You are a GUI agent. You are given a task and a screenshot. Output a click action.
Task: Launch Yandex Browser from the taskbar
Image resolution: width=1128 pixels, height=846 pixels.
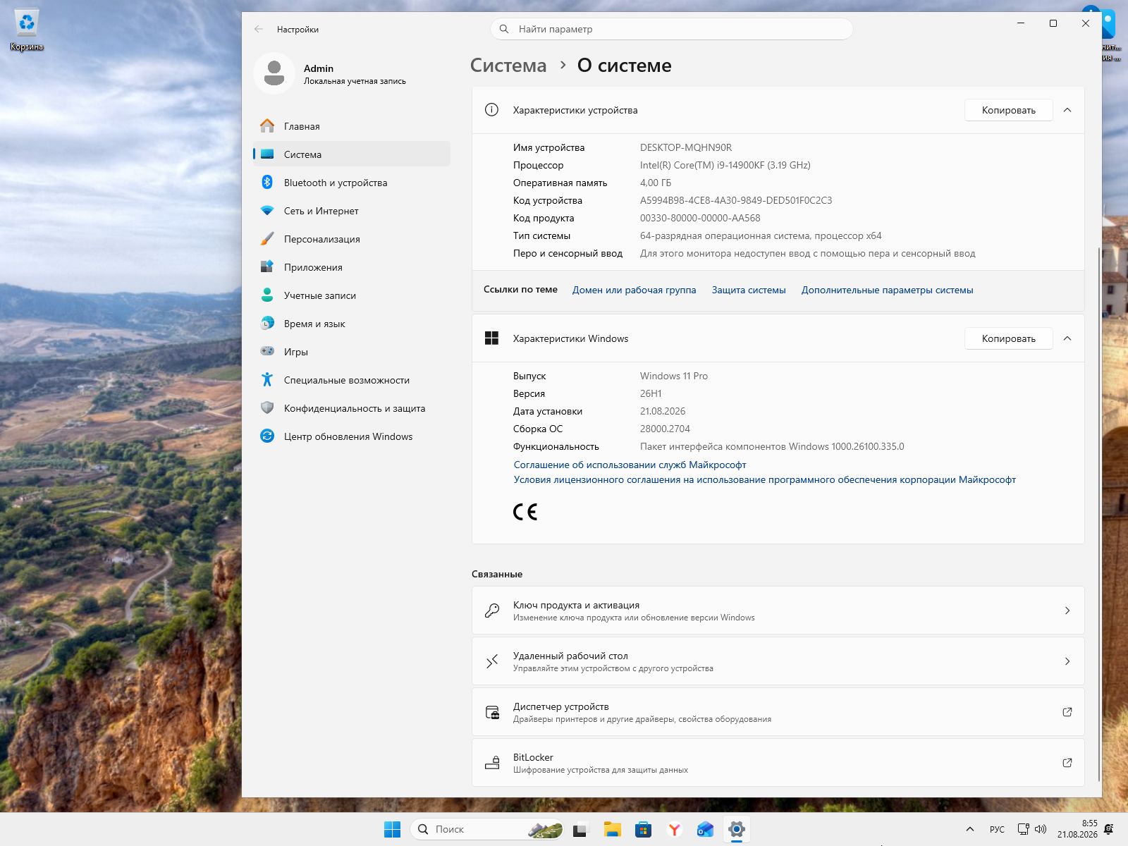point(675,829)
